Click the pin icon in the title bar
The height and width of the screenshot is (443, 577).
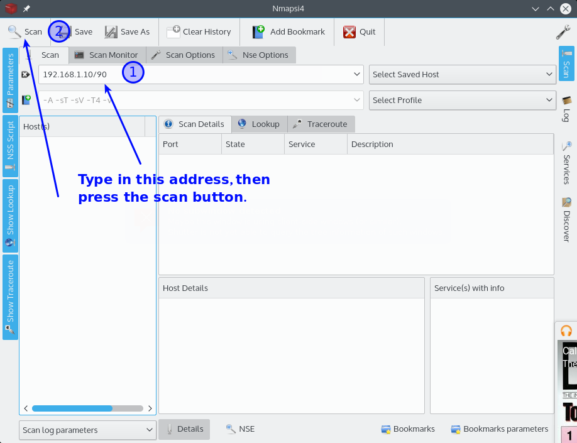tap(26, 8)
